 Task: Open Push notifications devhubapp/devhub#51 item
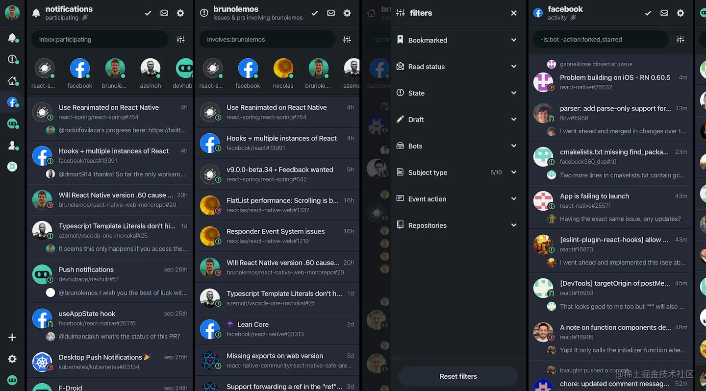[x=110, y=281]
